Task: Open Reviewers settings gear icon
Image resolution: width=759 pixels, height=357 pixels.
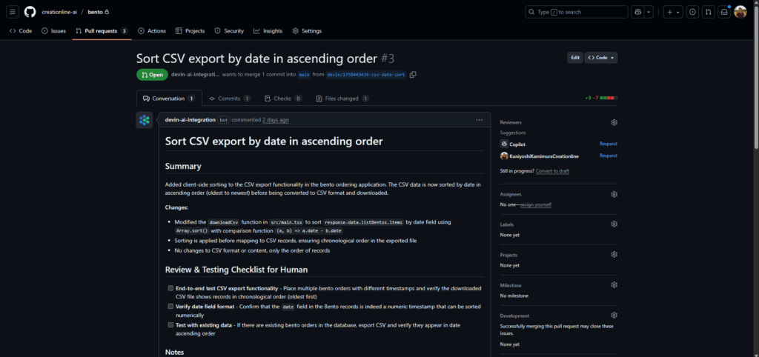Action: [x=614, y=122]
